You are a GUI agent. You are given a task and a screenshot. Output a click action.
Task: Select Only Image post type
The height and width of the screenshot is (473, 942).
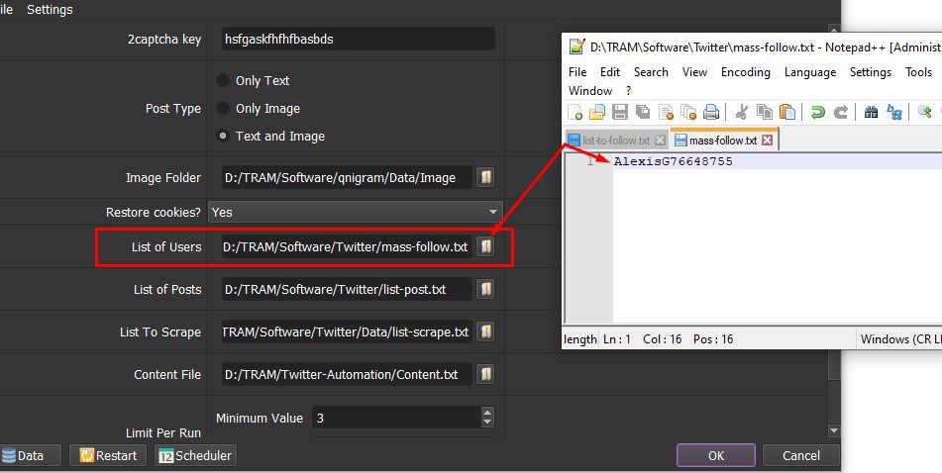coord(223,108)
